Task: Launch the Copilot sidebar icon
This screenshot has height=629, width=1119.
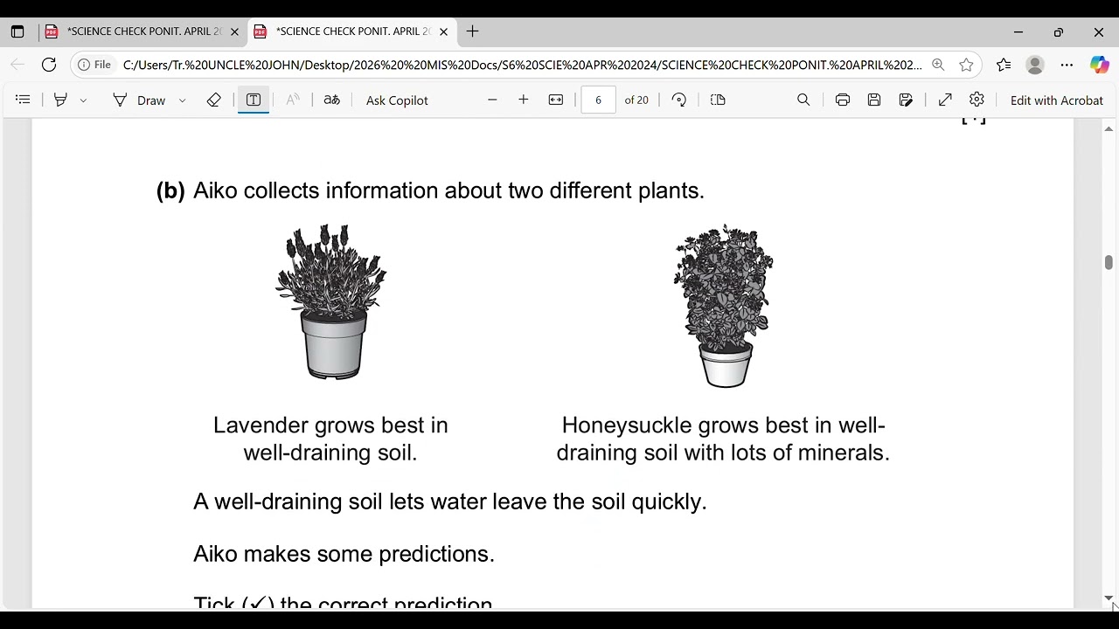Action: click(1099, 65)
